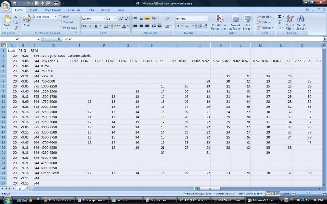Viewport: 327px width, 204px height.
Task: Click the Orientation text angle icon
Action: pos(154,19)
